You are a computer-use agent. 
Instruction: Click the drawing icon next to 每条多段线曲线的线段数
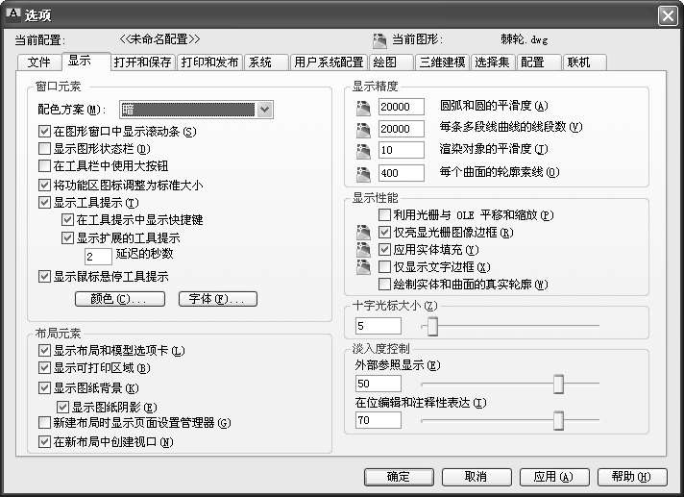tap(363, 129)
